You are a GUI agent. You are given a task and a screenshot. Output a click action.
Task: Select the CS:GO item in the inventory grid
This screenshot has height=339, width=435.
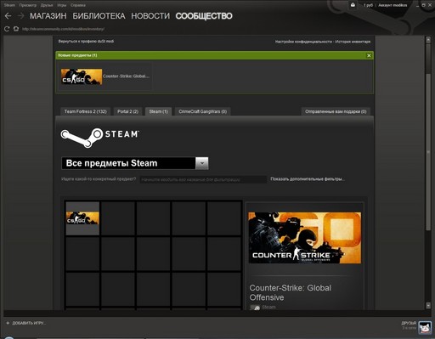(82, 218)
